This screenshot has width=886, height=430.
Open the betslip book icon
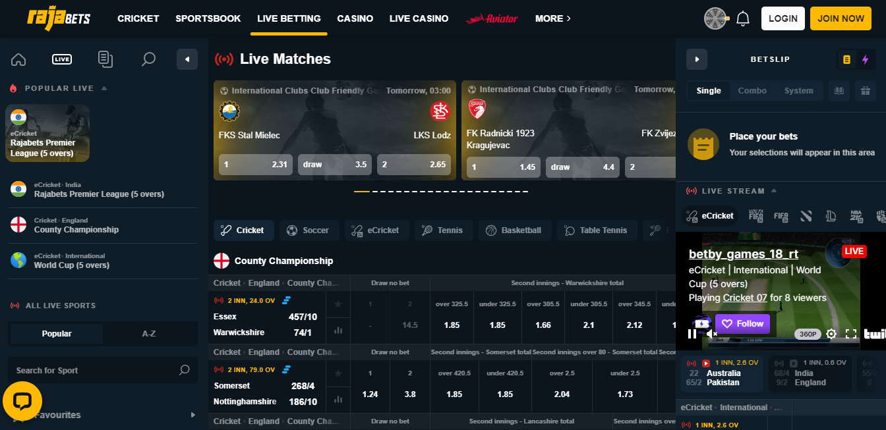click(x=839, y=91)
